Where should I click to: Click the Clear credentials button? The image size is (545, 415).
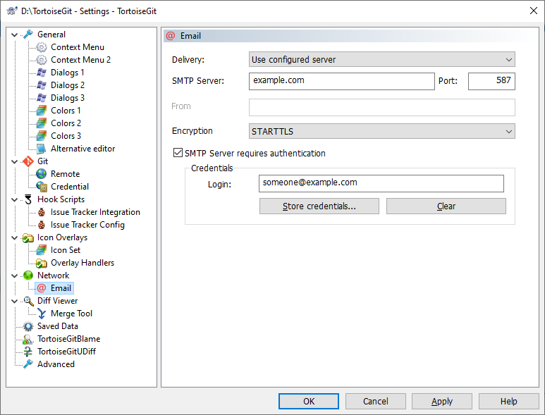(446, 206)
